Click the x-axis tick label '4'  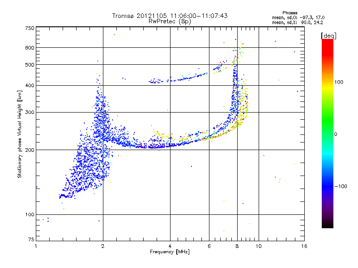pyautogui.click(x=170, y=246)
